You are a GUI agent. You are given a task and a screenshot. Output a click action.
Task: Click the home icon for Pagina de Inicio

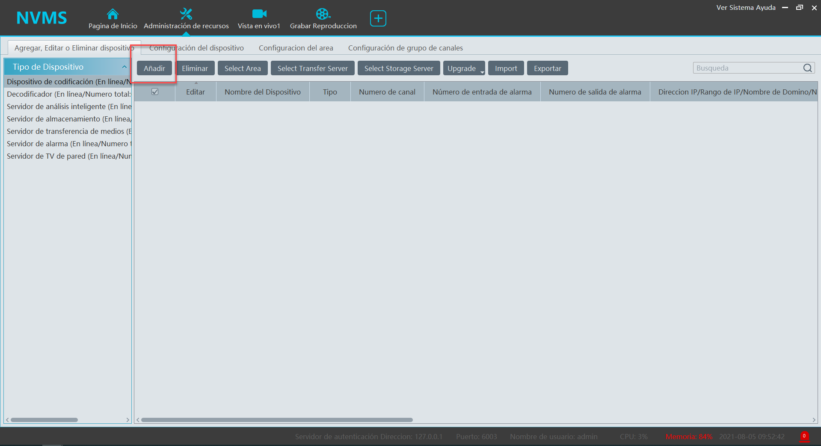pyautogui.click(x=113, y=14)
